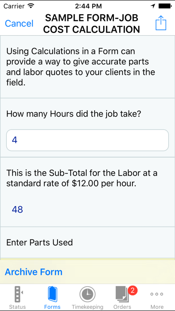Select the Forms clipboard icon
This screenshot has width=175, height=311.
click(x=53, y=294)
